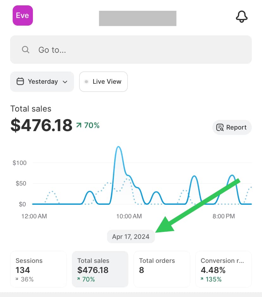This screenshot has width=262, height=297.
Task: Click the search magnifier icon
Action: coord(25,50)
